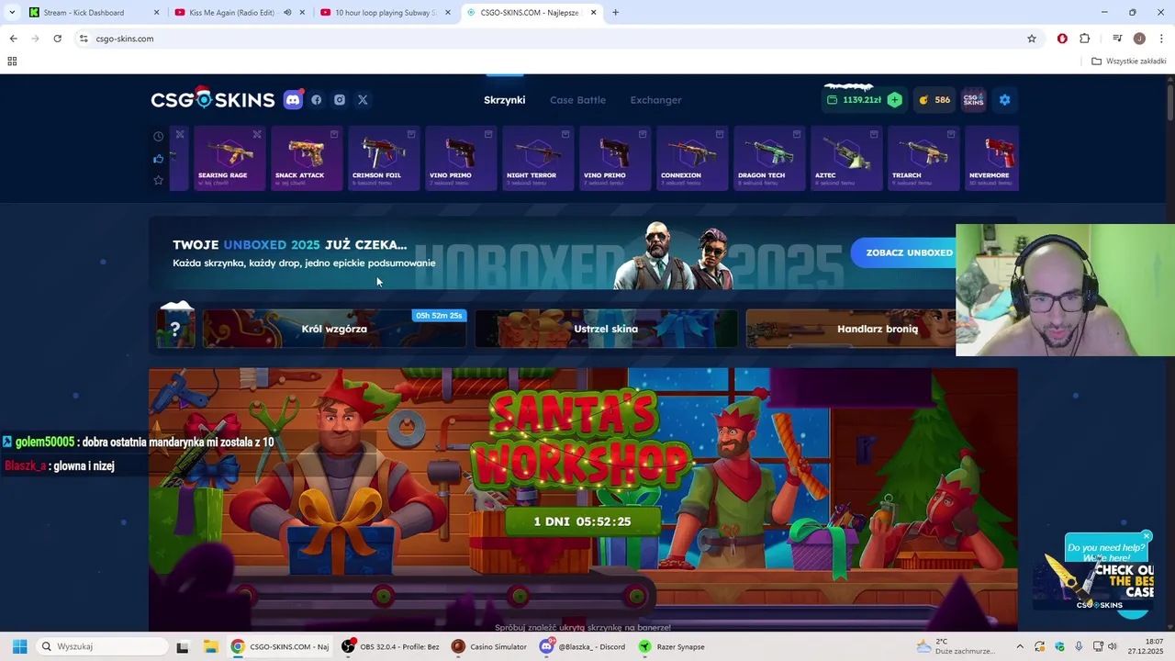1175x661 pixels.
Task: Show favorite drops with the star icon
Action: pos(158,180)
